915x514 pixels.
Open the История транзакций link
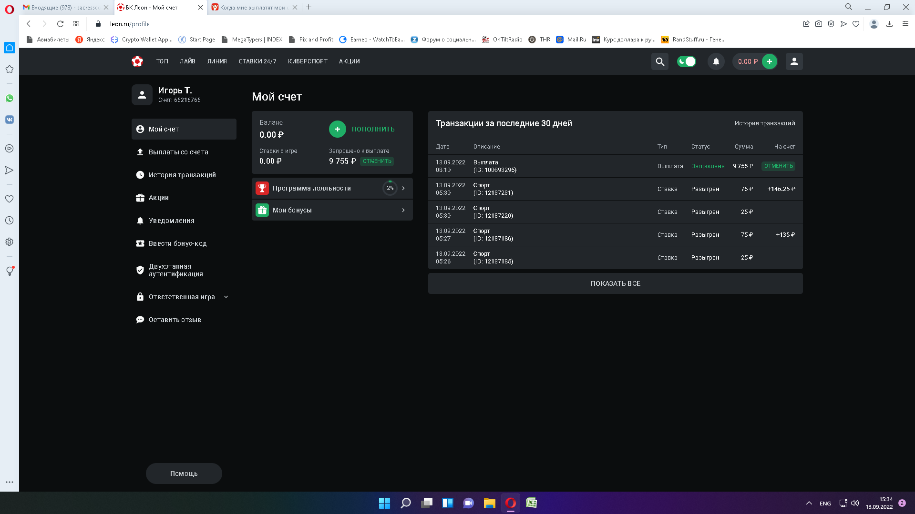pos(764,123)
